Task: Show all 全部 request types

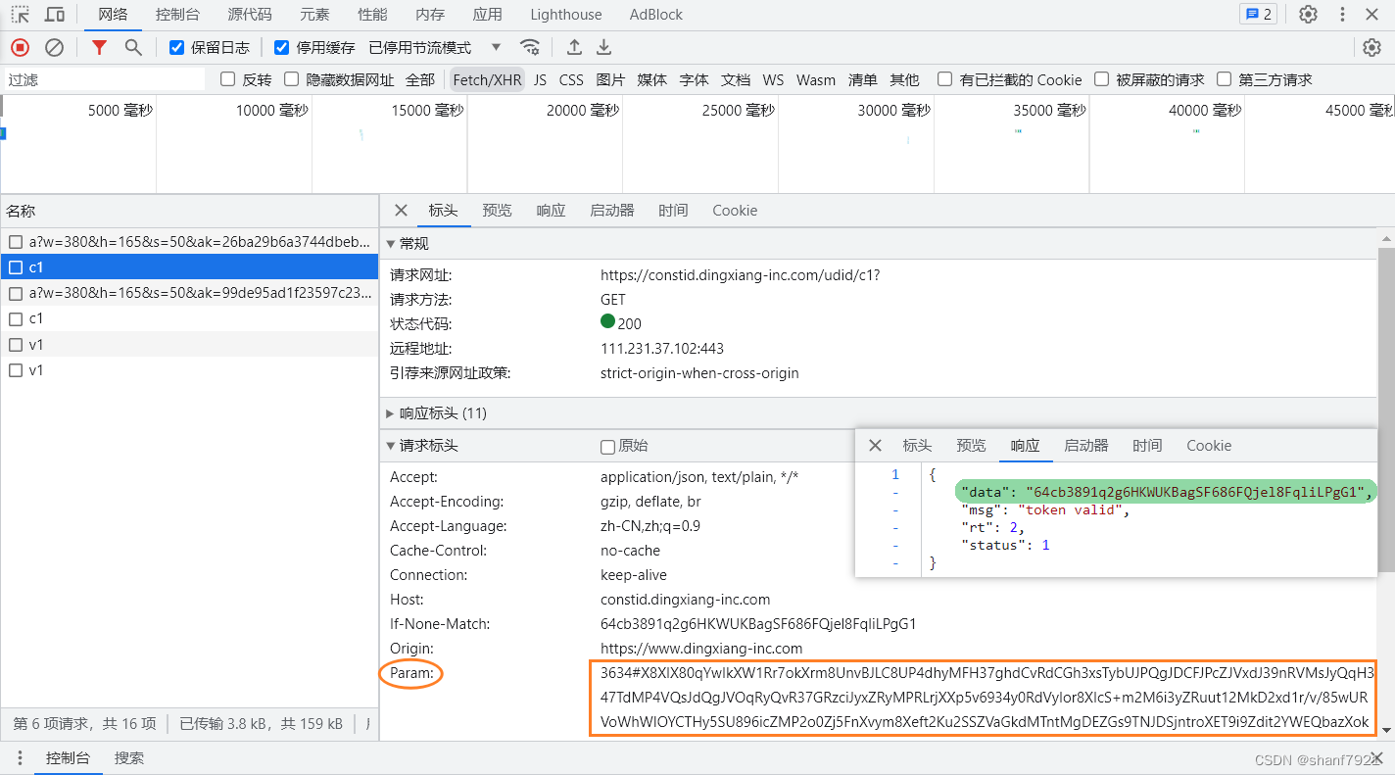Action: click(x=420, y=79)
